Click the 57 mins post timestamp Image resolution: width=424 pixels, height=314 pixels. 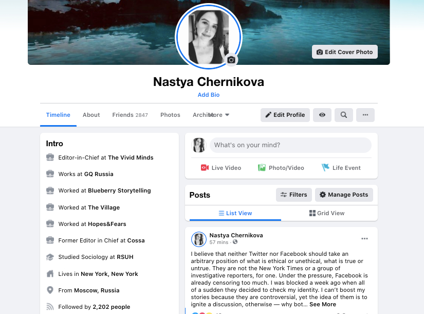pyautogui.click(x=219, y=242)
